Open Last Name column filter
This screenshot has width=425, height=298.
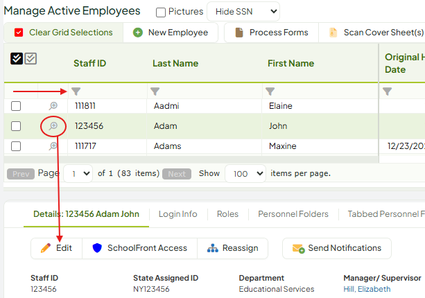[x=155, y=91]
